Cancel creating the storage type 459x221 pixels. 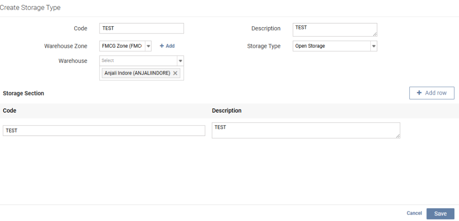pos(414,213)
